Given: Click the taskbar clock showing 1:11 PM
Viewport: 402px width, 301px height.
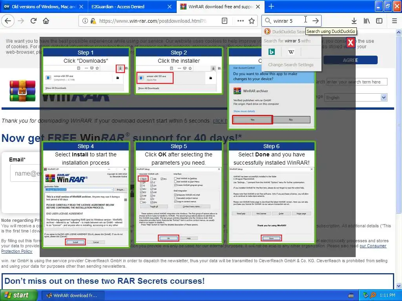Looking at the screenshot, I should (x=387, y=296).
